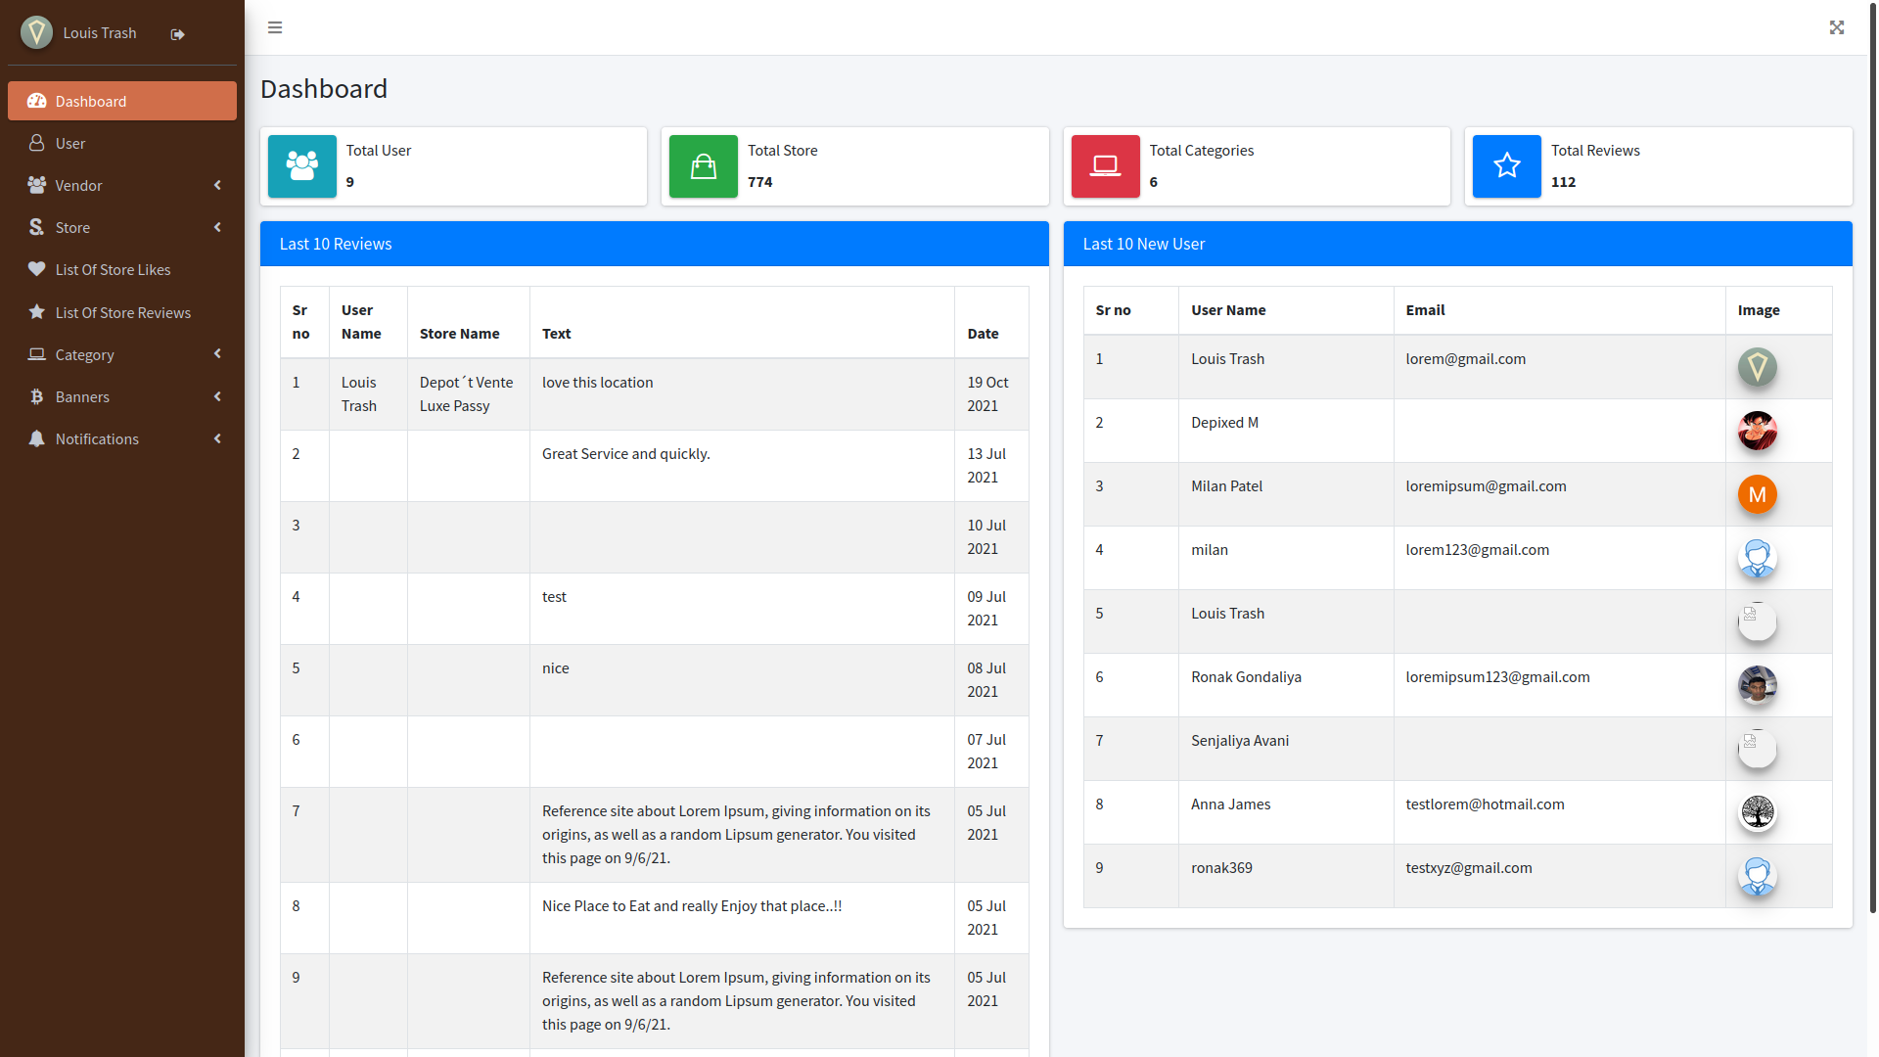Go to List Of Store Likes
The width and height of the screenshot is (1879, 1057).
coord(113,269)
